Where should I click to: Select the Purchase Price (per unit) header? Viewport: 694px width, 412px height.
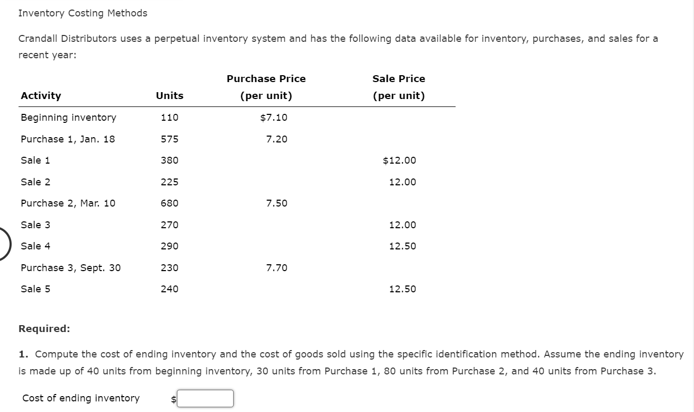[x=266, y=87]
